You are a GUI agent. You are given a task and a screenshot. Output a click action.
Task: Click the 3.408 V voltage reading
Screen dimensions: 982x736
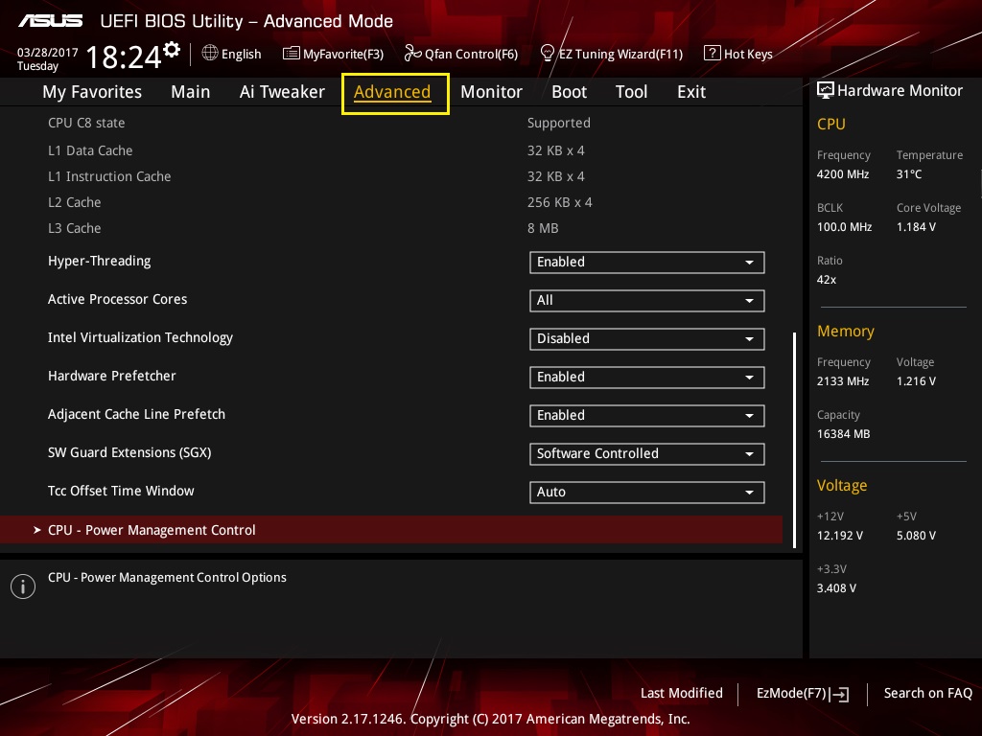coord(836,587)
